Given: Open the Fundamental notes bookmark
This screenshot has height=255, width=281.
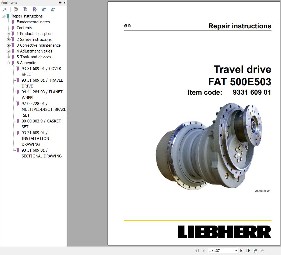Looking at the screenshot, I should click(x=33, y=22).
